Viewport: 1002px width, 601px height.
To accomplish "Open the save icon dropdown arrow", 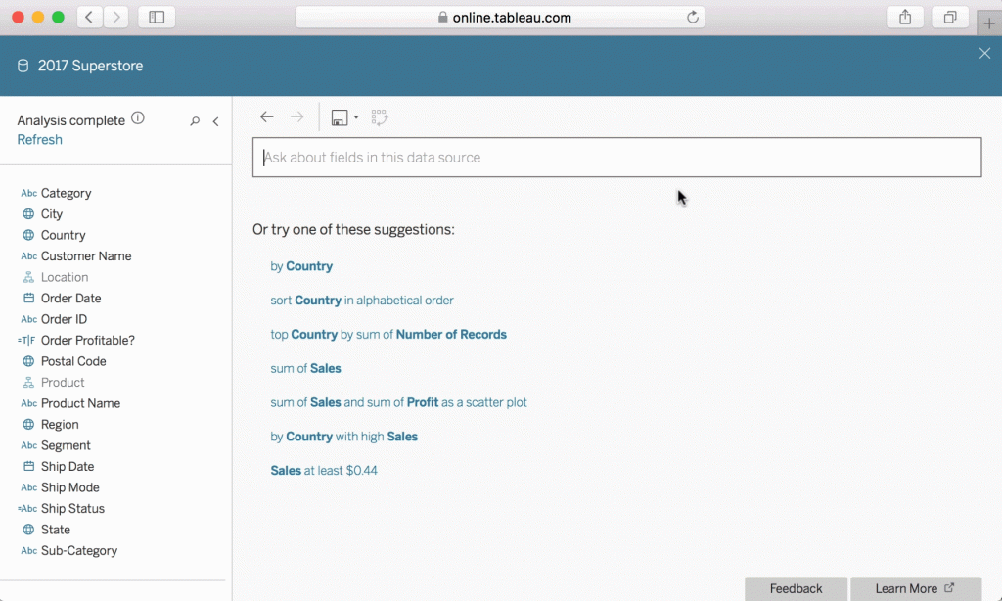I will [x=356, y=117].
